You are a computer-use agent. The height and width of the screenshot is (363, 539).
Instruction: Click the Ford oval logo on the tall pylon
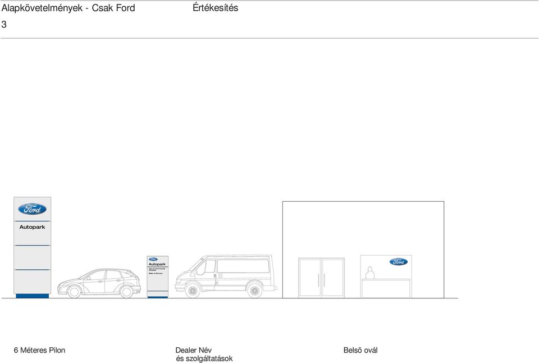click(x=33, y=209)
